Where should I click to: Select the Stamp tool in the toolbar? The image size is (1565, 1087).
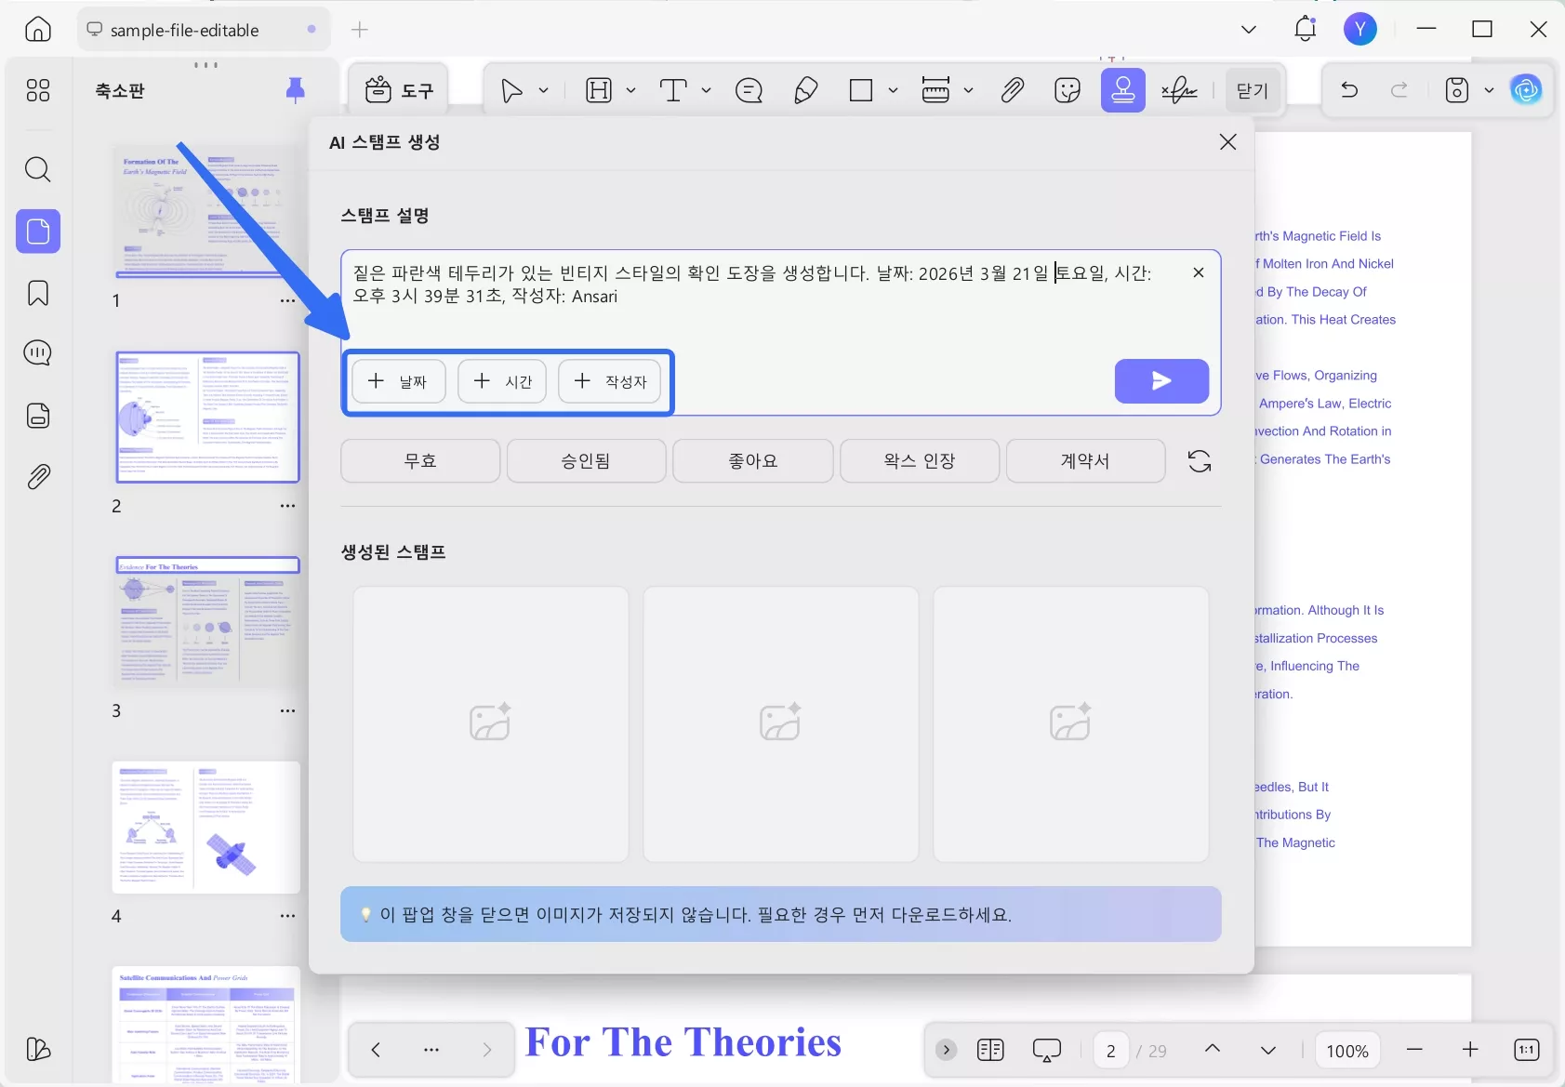pos(1122,90)
